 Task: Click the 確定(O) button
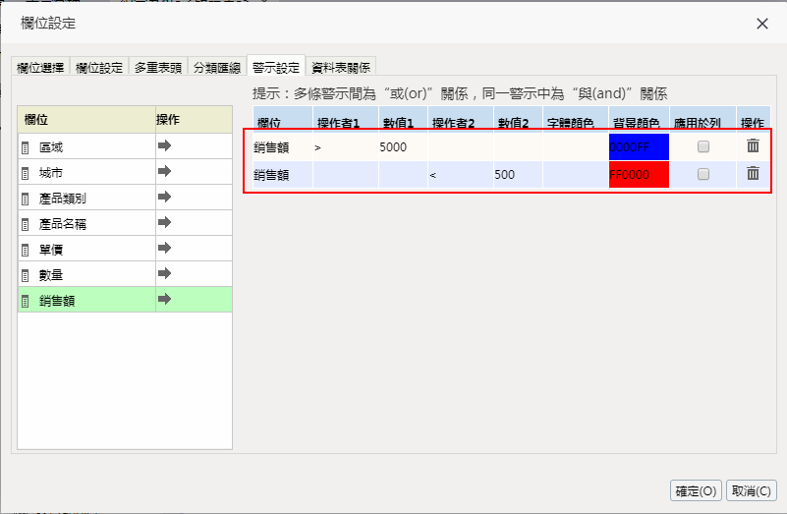696,490
